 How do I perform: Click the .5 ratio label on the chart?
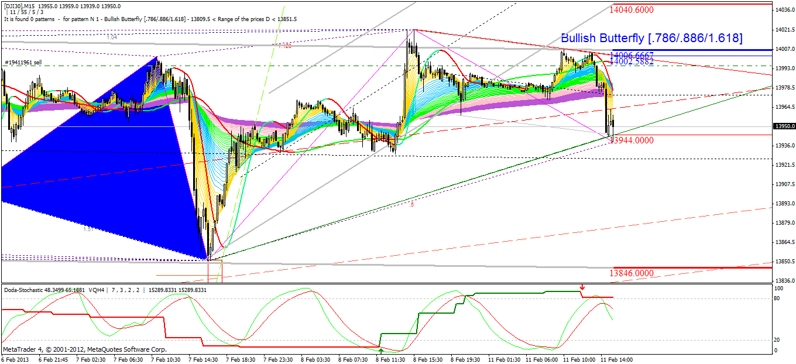pyautogui.click(x=411, y=204)
